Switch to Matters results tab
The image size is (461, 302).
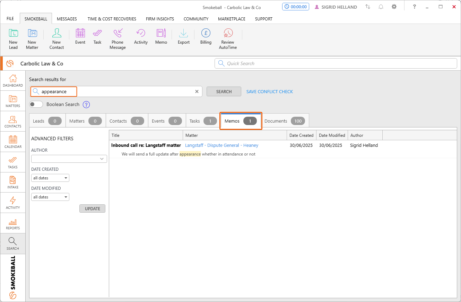pos(86,121)
